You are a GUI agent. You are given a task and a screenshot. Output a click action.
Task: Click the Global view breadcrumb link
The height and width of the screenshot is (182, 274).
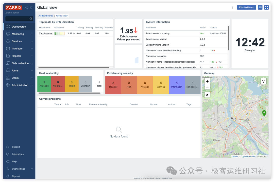pos(62,16)
